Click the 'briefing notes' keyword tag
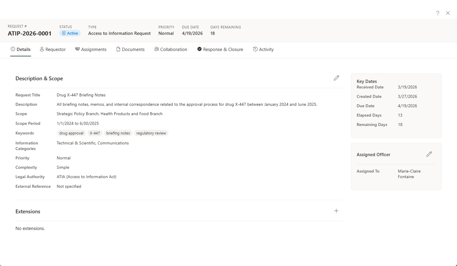Viewport: 457px width, 266px height. click(118, 133)
